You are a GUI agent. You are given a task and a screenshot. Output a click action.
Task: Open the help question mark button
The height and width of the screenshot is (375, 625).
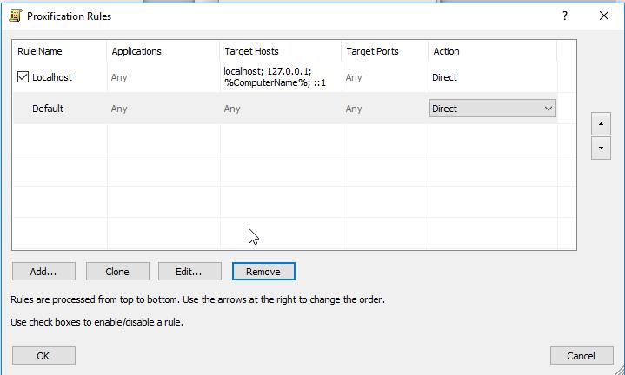(565, 16)
